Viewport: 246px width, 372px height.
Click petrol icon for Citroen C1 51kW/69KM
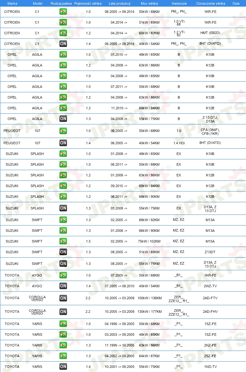pos(63,22)
